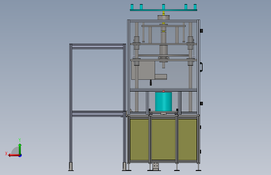
Task: Click the red X axis arrow of triad
Action: (13, 155)
